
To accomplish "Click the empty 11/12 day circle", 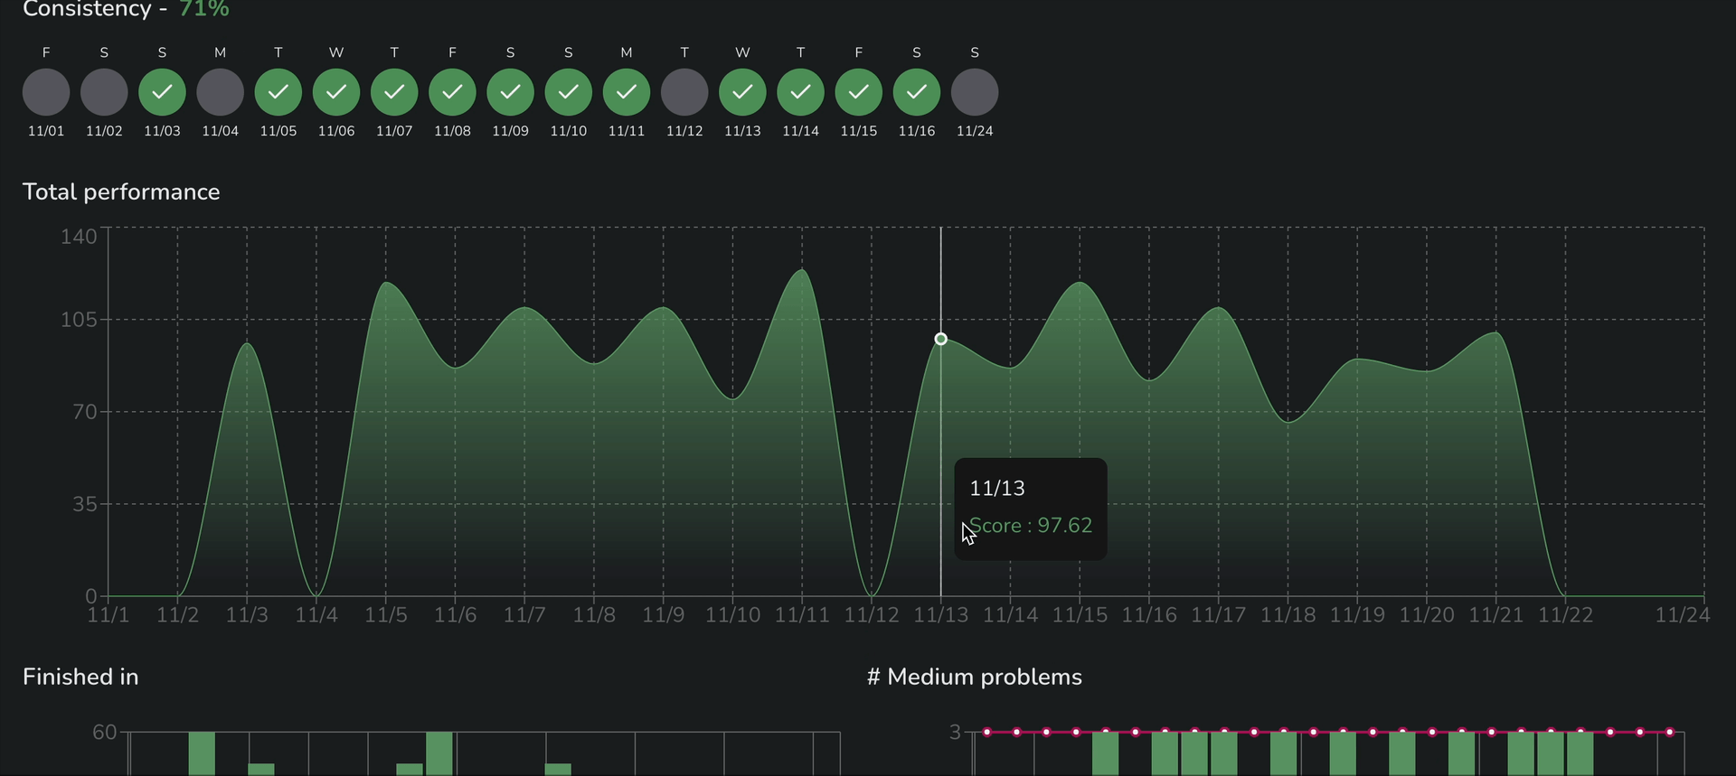I will pos(684,92).
